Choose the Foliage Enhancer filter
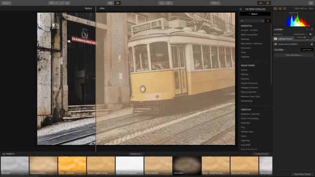Screen dimensions: 315x177 point(249,88)
